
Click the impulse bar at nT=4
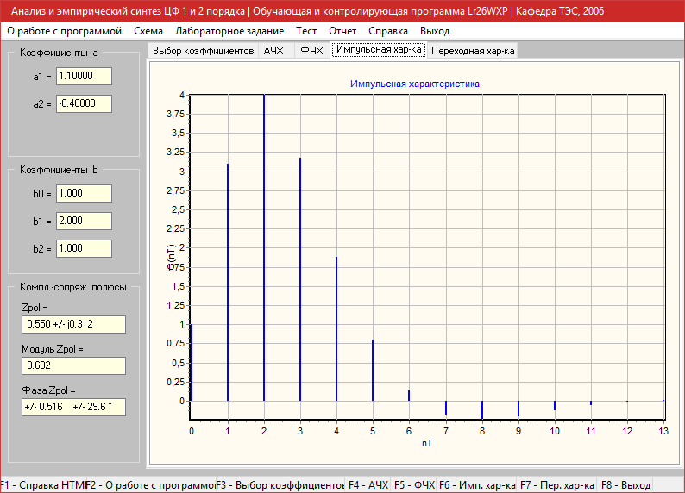click(336, 329)
